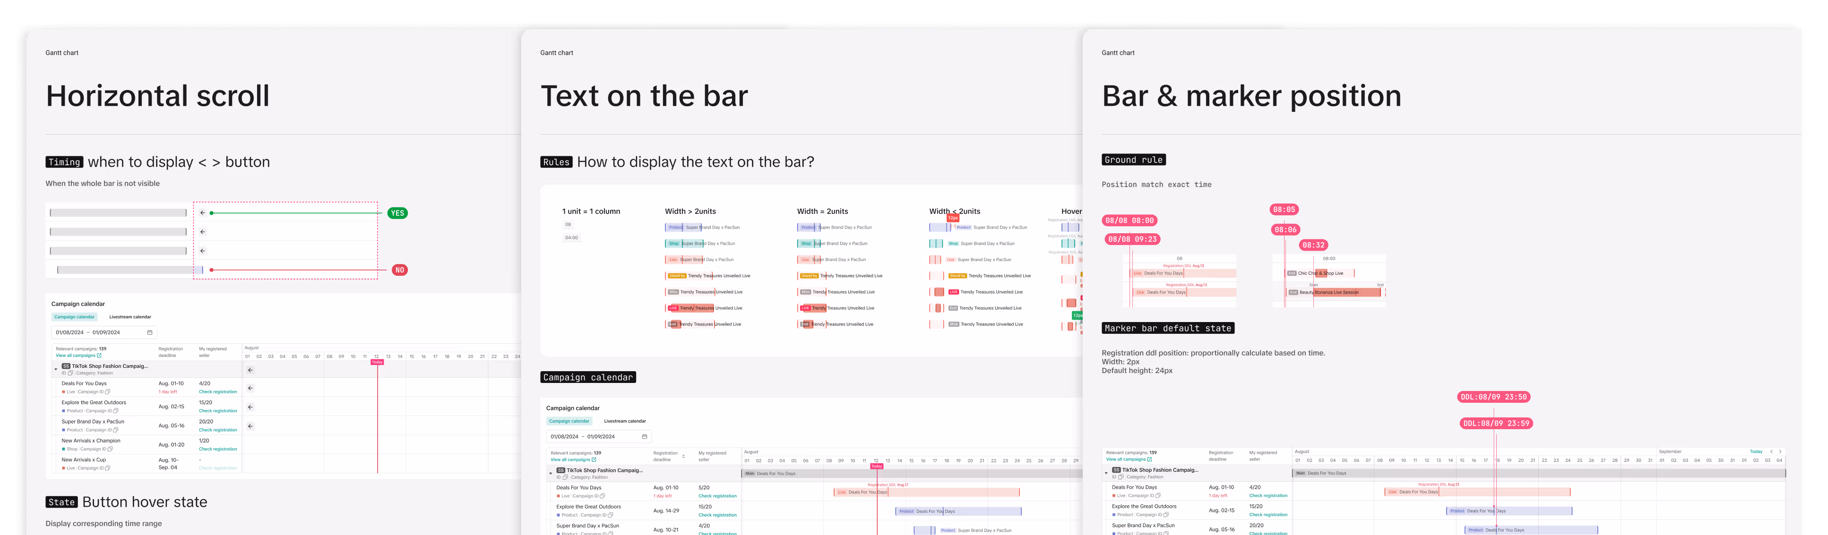The height and width of the screenshot is (535, 1828).
Task: Click scroll-left arrow on Super Brand Day x PacSun row
Action: point(250,426)
